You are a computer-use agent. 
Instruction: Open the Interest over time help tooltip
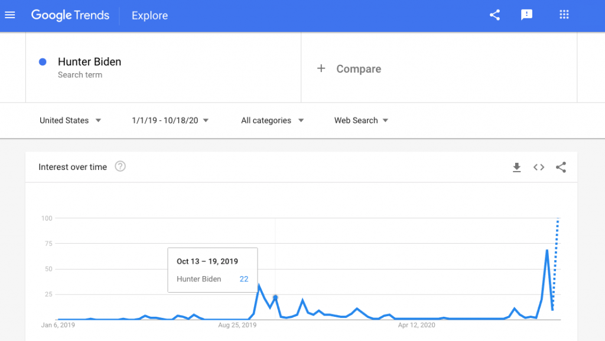pyautogui.click(x=120, y=167)
